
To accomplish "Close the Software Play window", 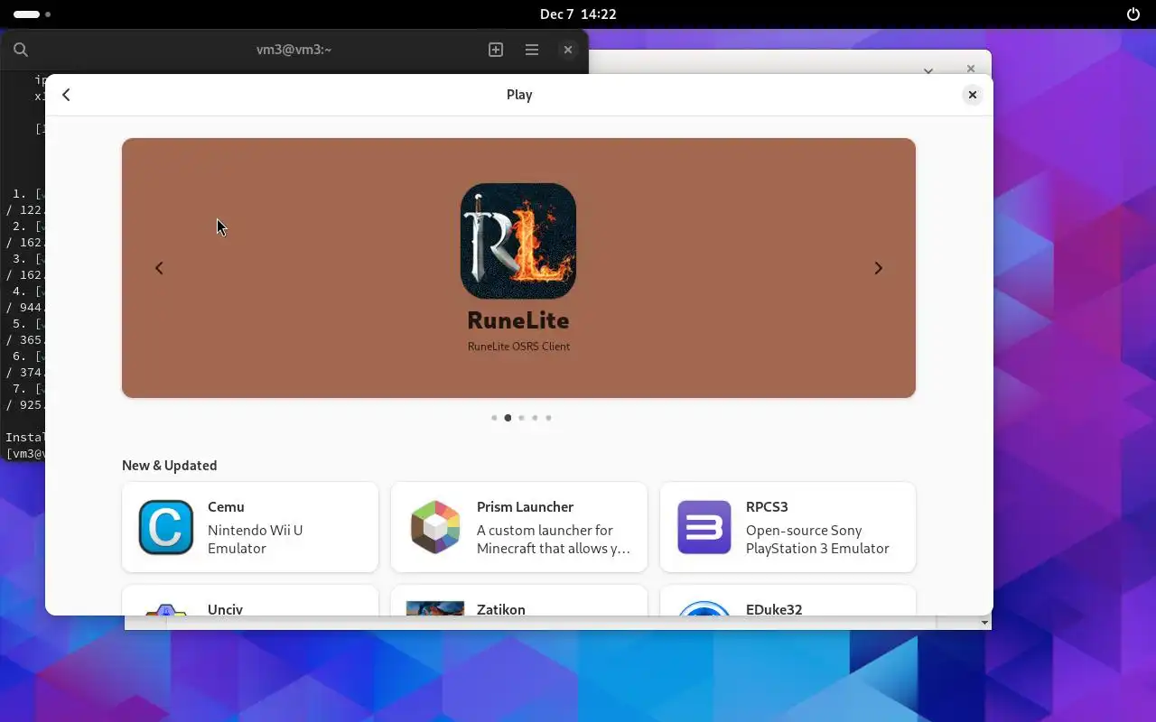I will (973, 95).
